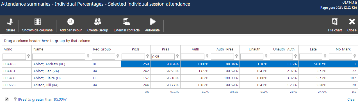This screenshot has width=358, height=104.
Task: Click the Share icon in toolbar
Action: tap(10, 22)
